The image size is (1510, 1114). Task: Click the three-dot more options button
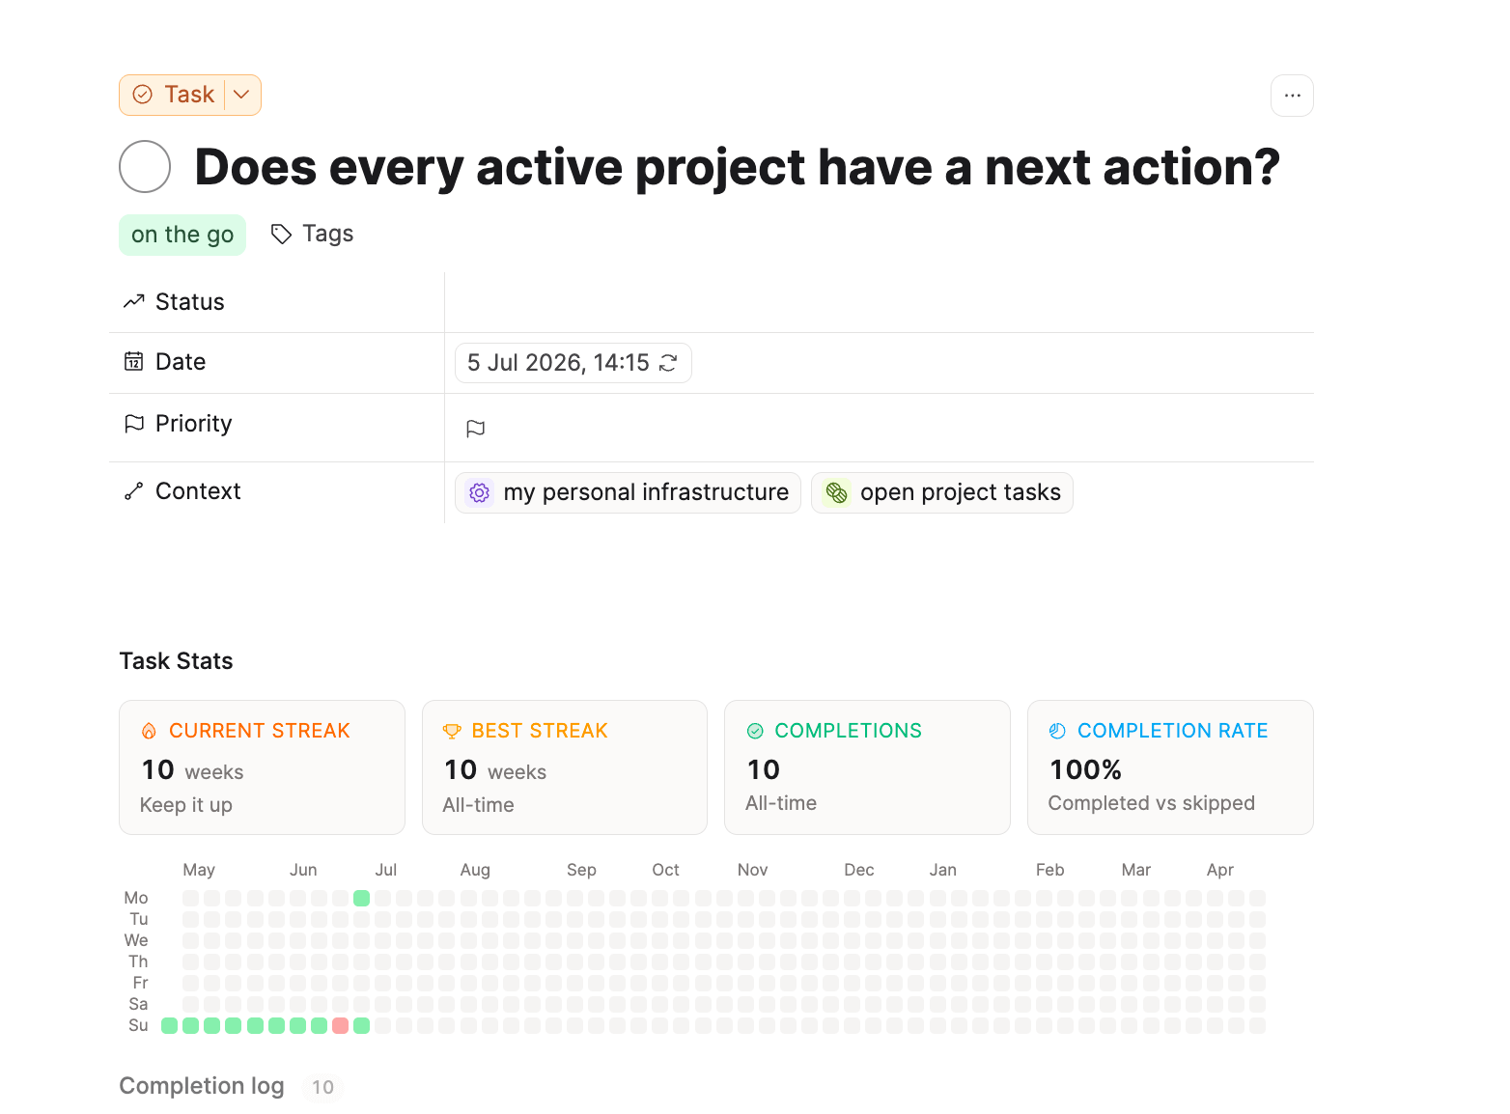[x=1292, y=96]
